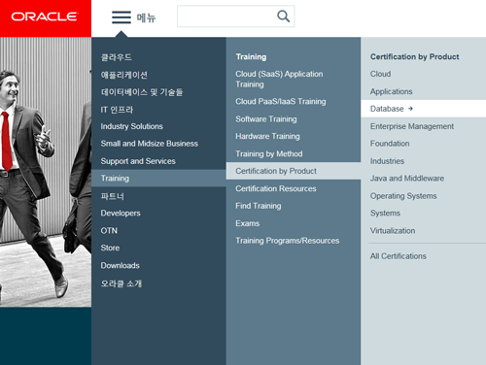Select Industry Solutions in menu
The image size is (486, 365).
131,126
